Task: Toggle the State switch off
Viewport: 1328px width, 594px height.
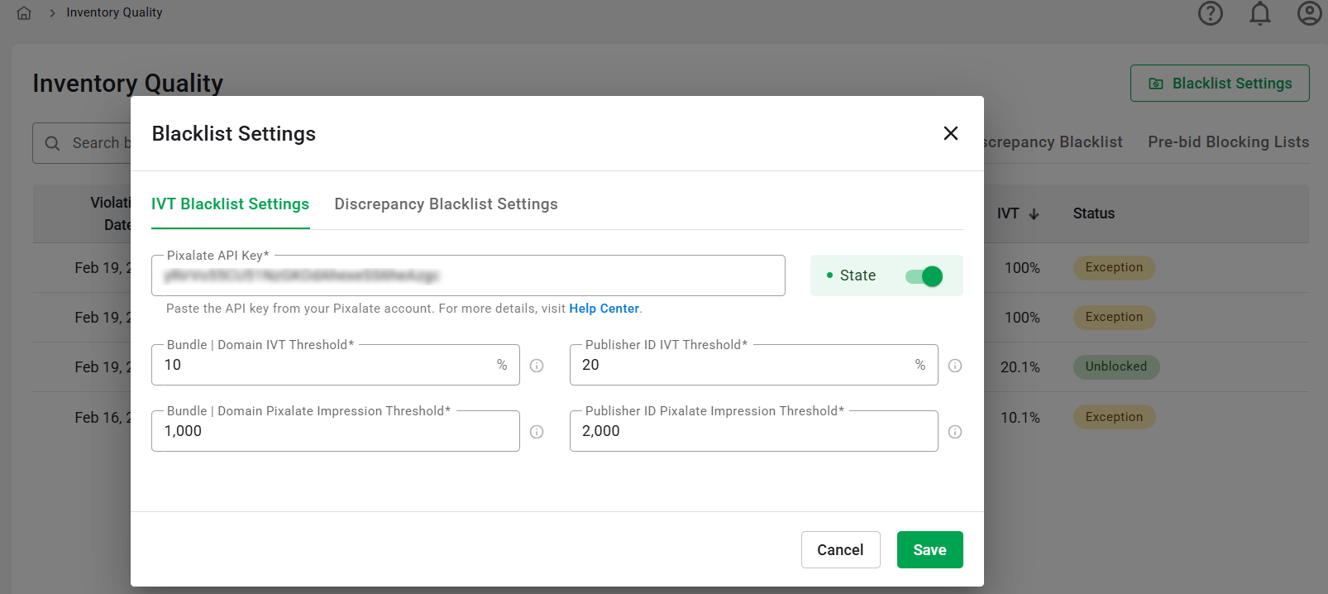Action: point(924,276)
